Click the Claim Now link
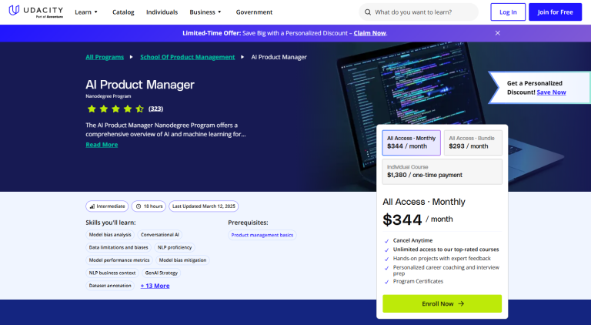The height and width of the screenshot is (325, 591). pyautogui.click(x=369, y=33)
